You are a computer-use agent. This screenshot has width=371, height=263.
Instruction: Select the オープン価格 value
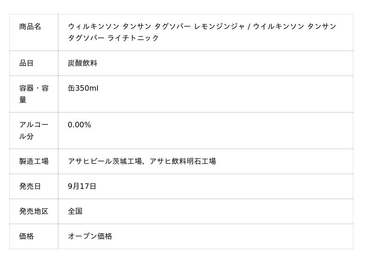point(90,236)
